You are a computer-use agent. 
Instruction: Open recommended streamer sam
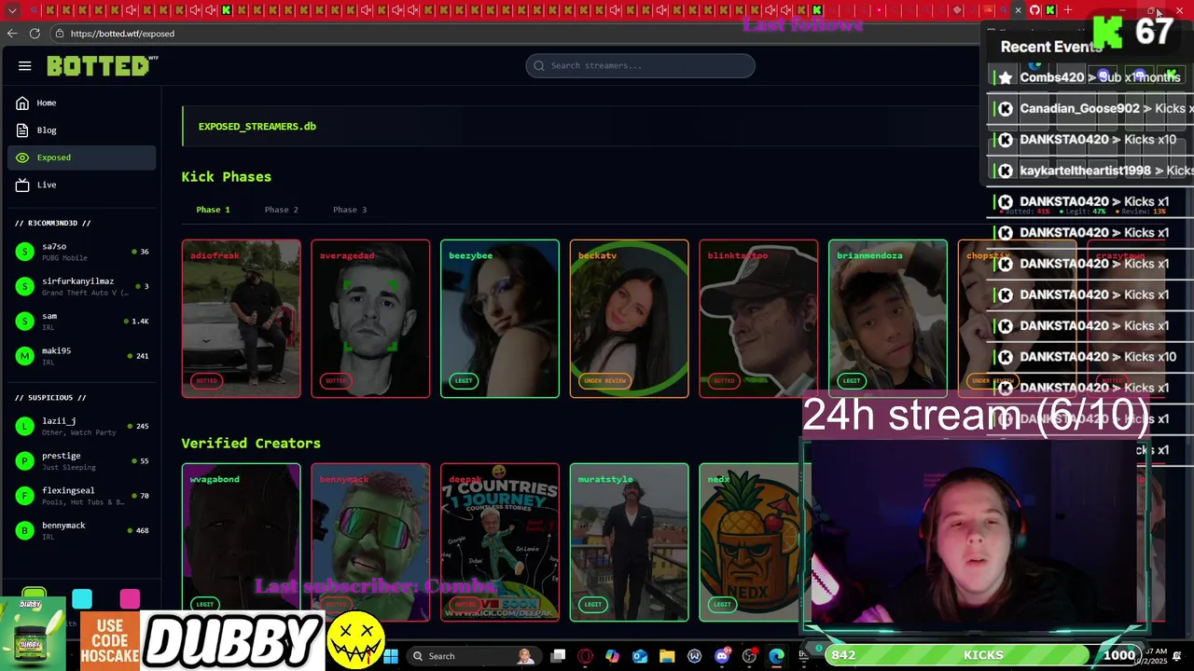coord(82,321)
